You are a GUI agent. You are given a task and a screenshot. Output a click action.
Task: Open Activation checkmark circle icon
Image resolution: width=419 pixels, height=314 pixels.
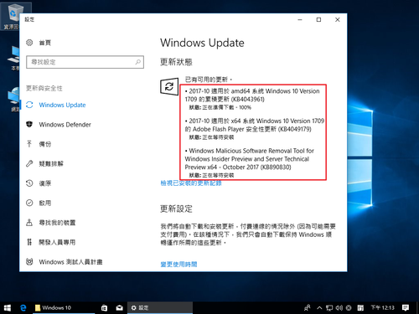29,203
